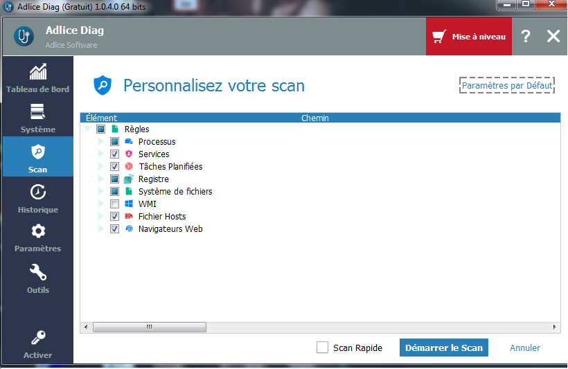This screenshot has height=369, width=568.
Task: Go to the Système section label
Action: (x=38, y=129)
